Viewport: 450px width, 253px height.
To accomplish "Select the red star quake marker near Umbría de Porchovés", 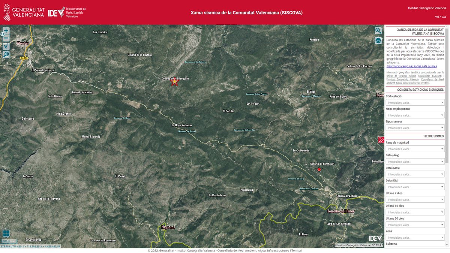I will click(319, 169).
